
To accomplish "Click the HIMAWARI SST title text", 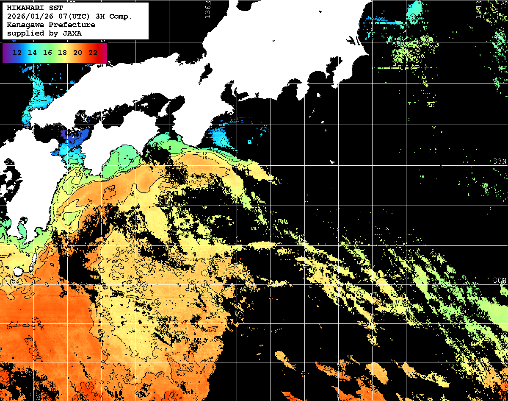I will [x=35, y=8].
